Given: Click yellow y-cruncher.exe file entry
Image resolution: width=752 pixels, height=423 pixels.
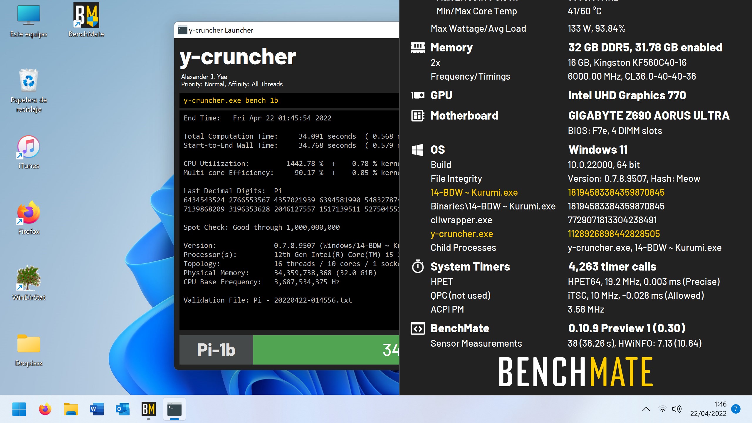Looking at the screenshot, I should pyautogui.click(x=462, y=234).
